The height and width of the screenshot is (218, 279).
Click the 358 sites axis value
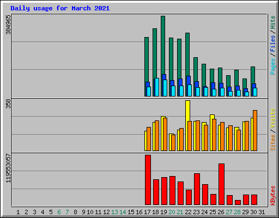pyautogui.click(x=8, y=104)
